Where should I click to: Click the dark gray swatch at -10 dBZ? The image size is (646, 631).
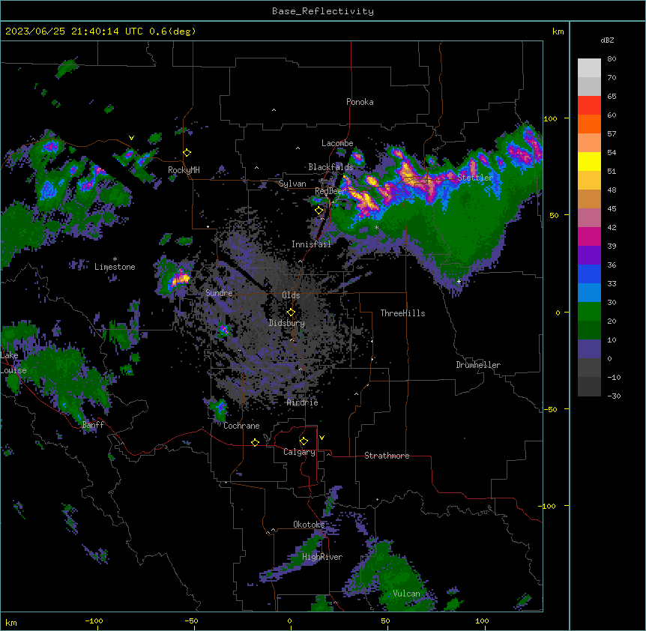(x=589, y=387)
